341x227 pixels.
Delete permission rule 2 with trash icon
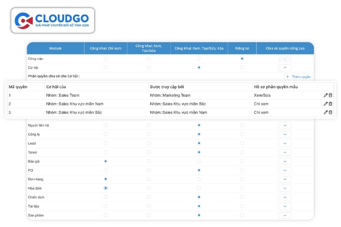[331, 104]
